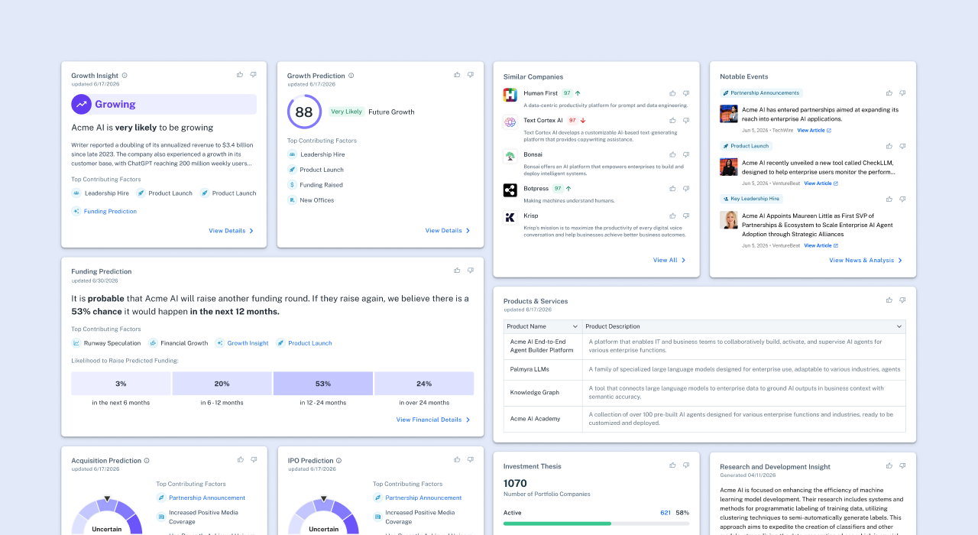The height and width of the screenshot is (535, 978).
Task: Click View All similar companies
Action: [669, 261]
